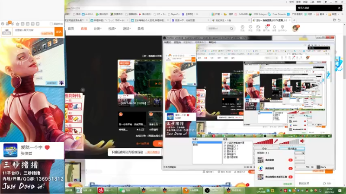Click the OBS microphone volume meter
Screen dimensions: 346x194
tap(263, 141)
